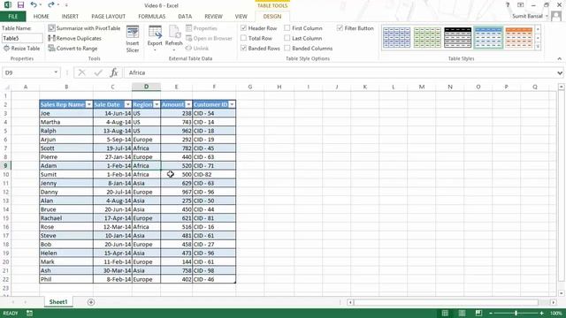566x318 pixels.
Task: Click the formula bar showing Africa
Action: 340,72
